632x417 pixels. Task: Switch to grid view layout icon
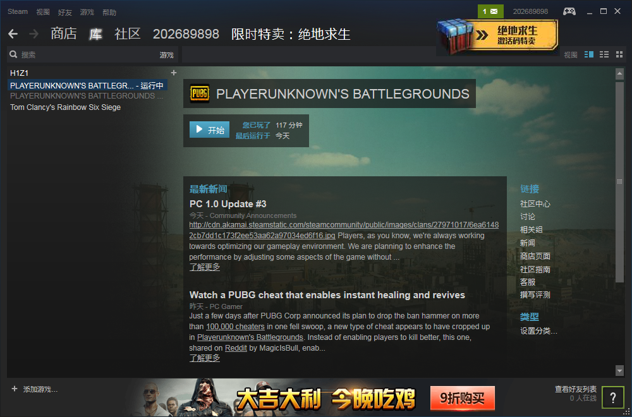(x=619, y=54)
